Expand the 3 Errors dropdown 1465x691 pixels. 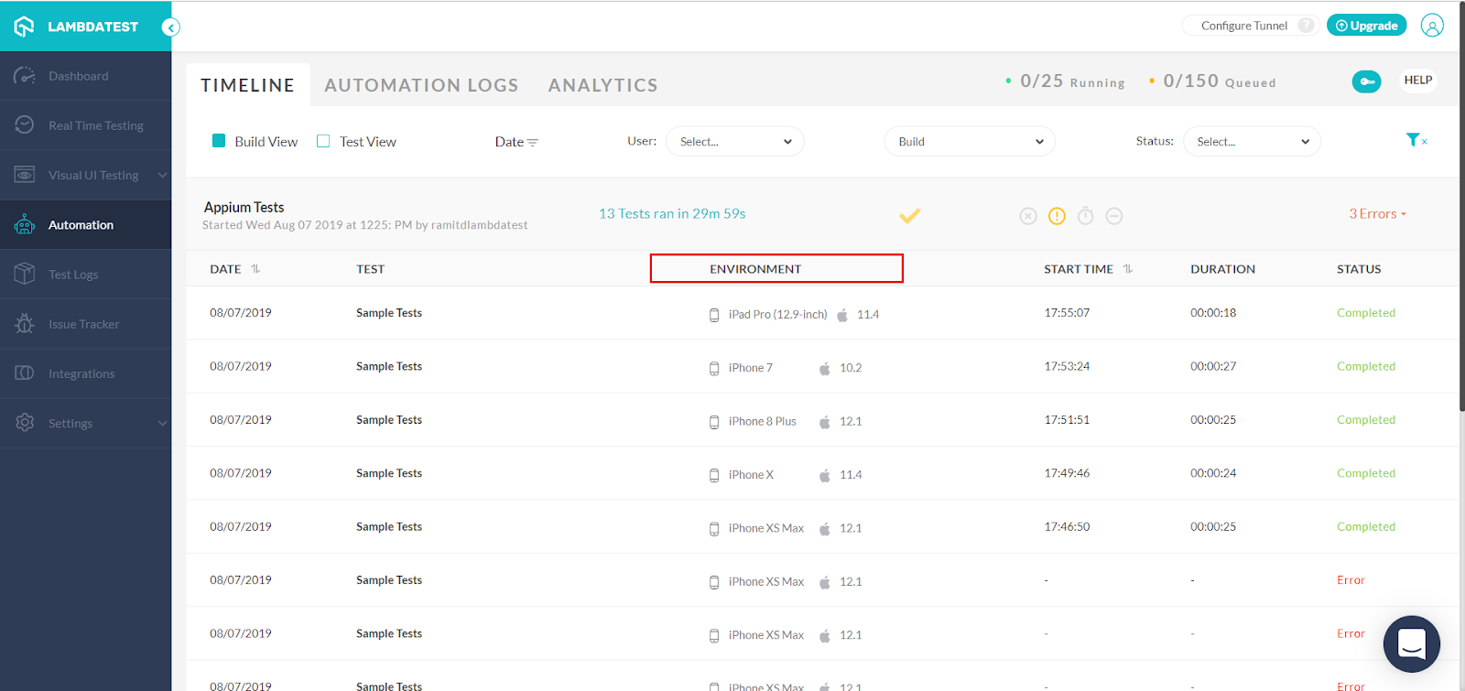coord(1377,214)
